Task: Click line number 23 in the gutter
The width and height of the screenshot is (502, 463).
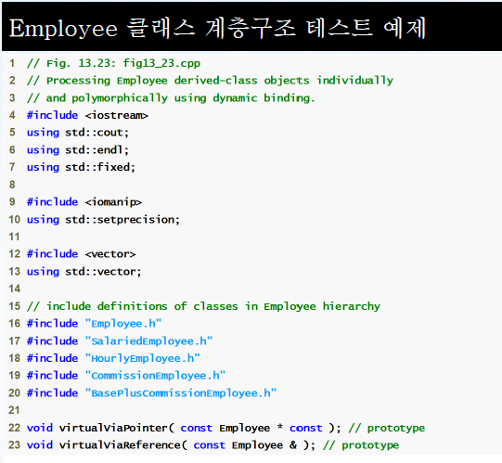Action: (14, 445)
